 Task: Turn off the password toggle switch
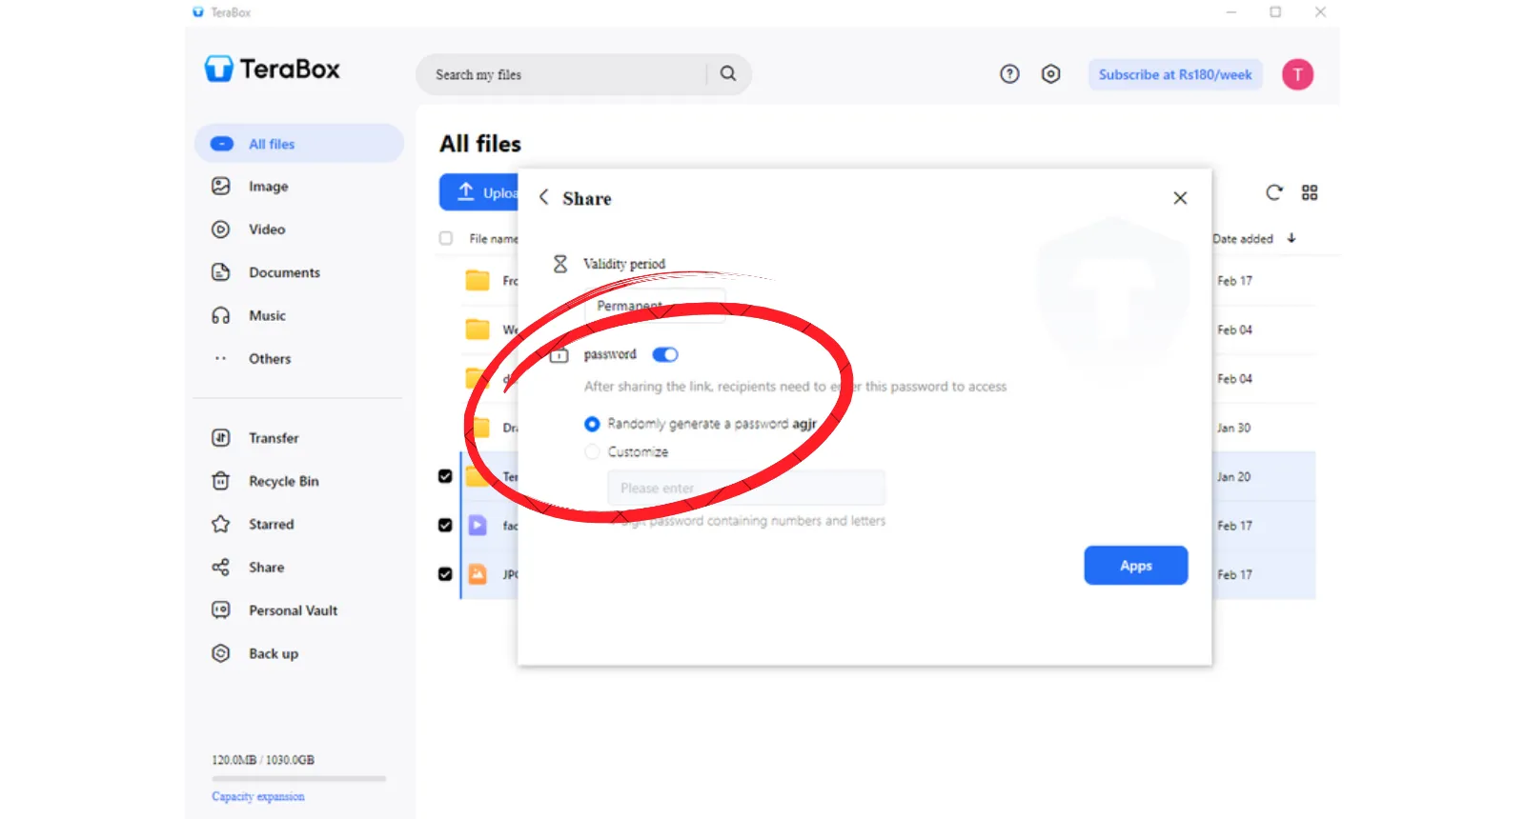point(664,354)
